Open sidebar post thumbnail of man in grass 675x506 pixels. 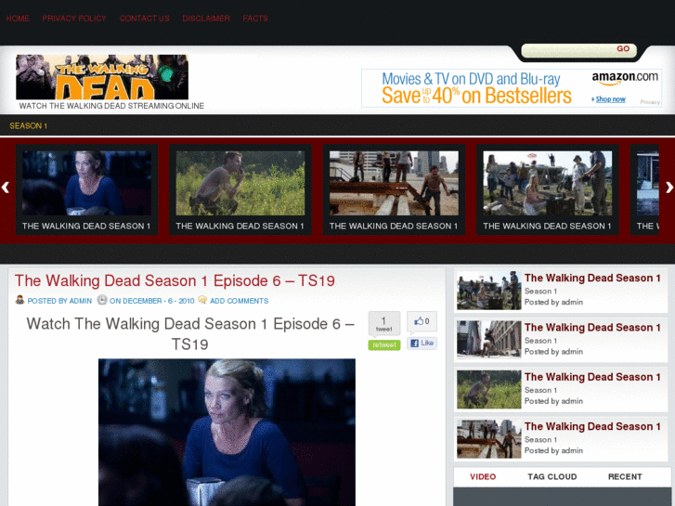(489, 389)
